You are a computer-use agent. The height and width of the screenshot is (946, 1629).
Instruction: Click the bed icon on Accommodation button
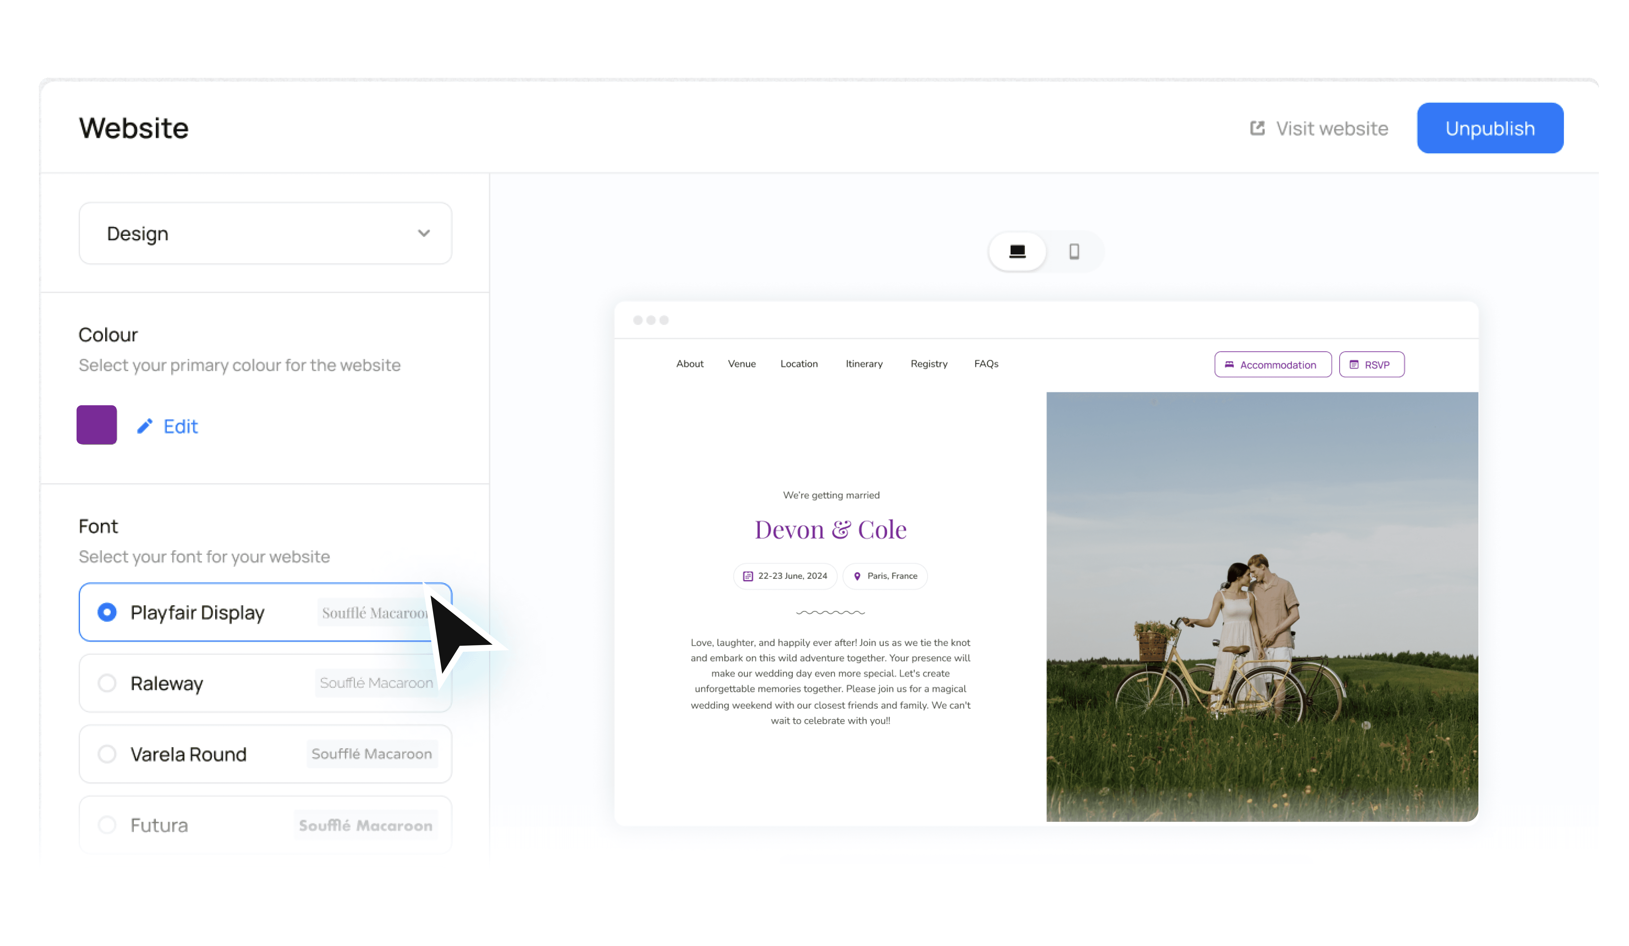[1229, 364]
